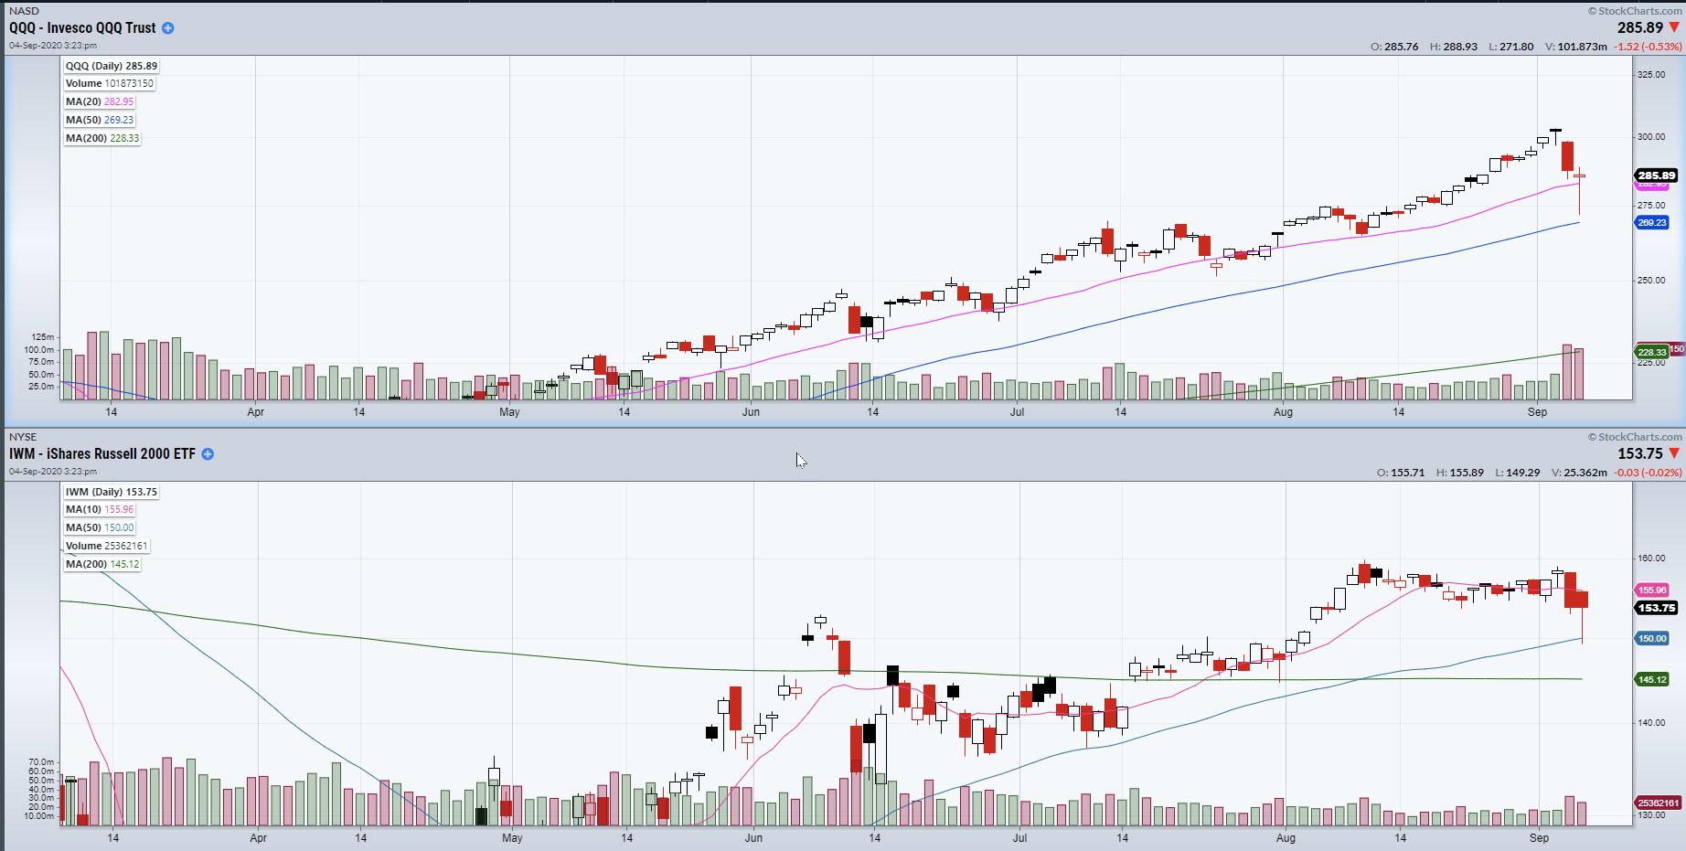Click the 130.00 label on IWM price axis
This screenshot has height=851, width=1686.
tap(1651, 815)
